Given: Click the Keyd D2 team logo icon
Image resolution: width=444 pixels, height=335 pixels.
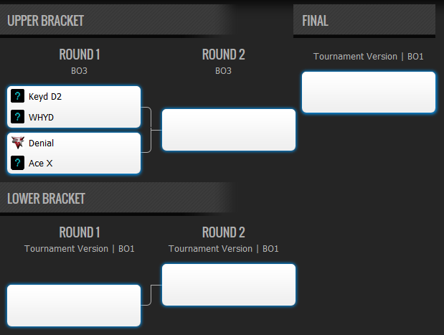Looking at the screenshot, I should pyautogui.click(x=17, y=95).
